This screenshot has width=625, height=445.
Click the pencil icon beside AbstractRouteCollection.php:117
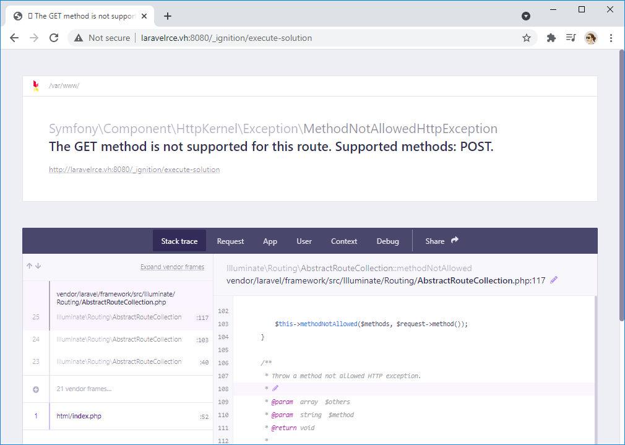[554, 280]
